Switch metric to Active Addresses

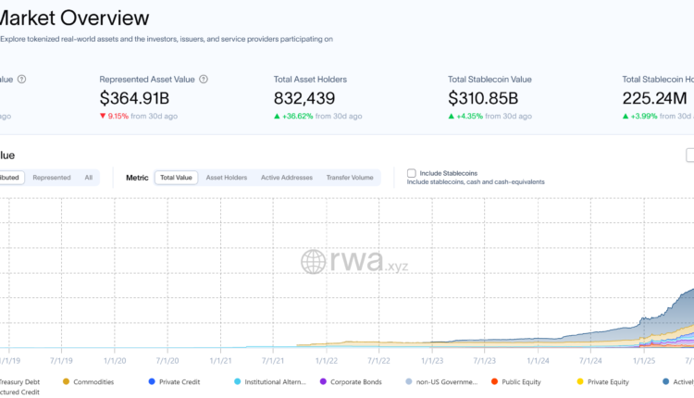286,177
